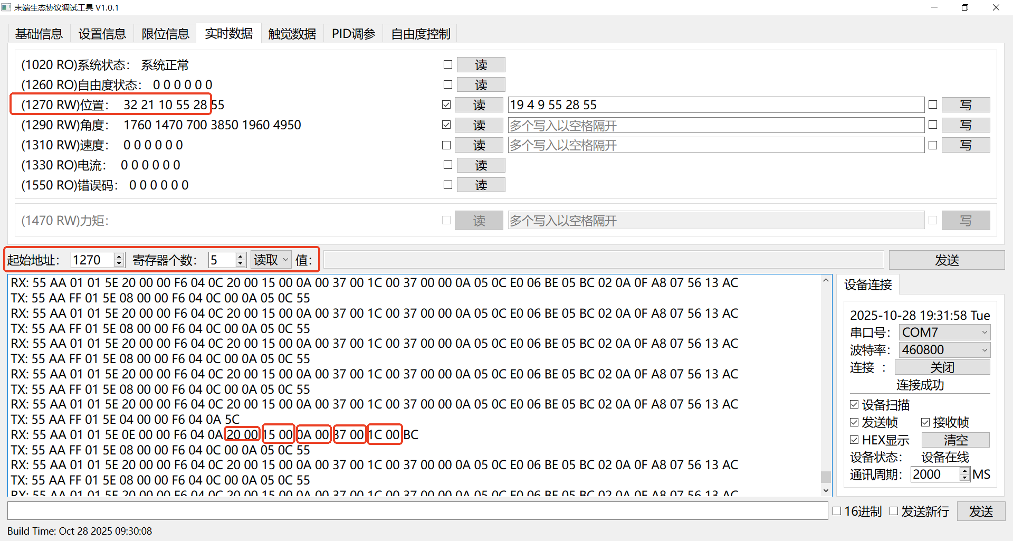Click 写 button for position row
This screenshot has width=1013, height=541.
tap(966, 105)
